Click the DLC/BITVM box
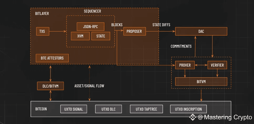 [50, 86]
